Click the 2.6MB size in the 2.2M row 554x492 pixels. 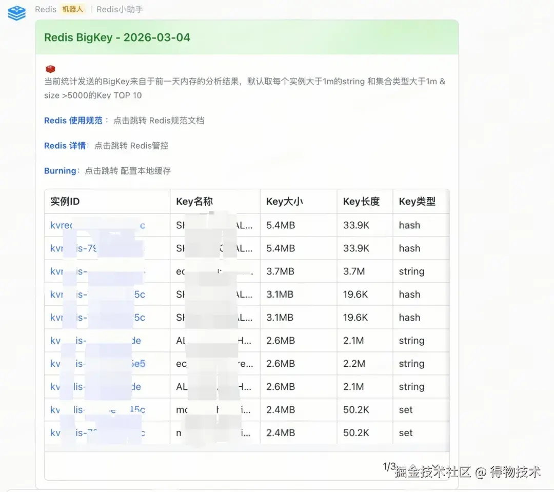tap(281, 363)
